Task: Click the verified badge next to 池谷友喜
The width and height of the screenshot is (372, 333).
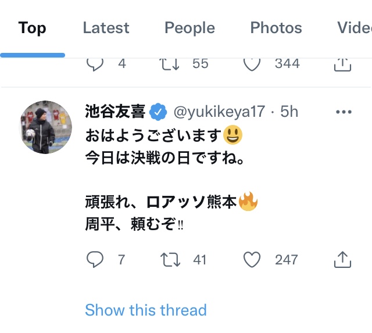Action: pyautogui.click(x=159, y=112)
